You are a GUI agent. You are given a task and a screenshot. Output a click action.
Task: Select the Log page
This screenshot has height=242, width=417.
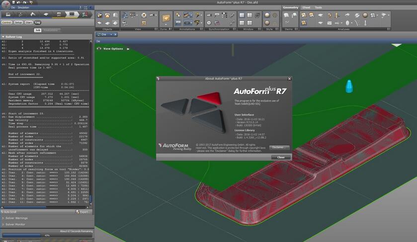[x=37, y=22]
